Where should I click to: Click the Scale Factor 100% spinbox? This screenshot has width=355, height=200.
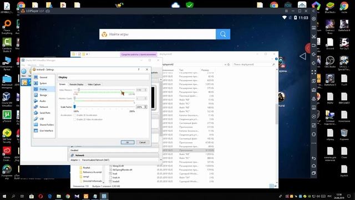pyautogui.click(x=141, y=107)
